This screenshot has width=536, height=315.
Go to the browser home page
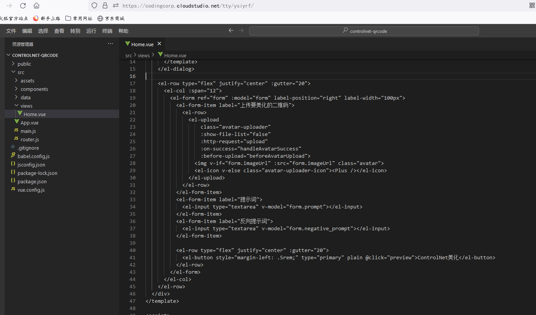pyautogui.click(x=36, y=6)
